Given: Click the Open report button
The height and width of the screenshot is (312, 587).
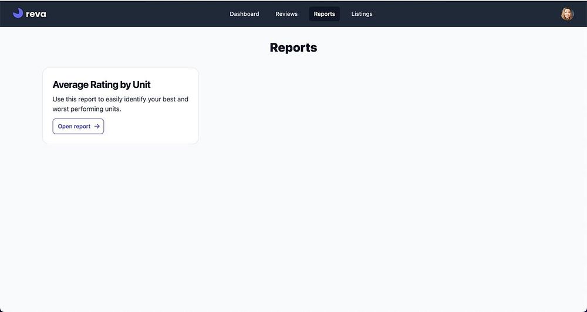Looking at the screenshot, I should click(x=78, y=127).
